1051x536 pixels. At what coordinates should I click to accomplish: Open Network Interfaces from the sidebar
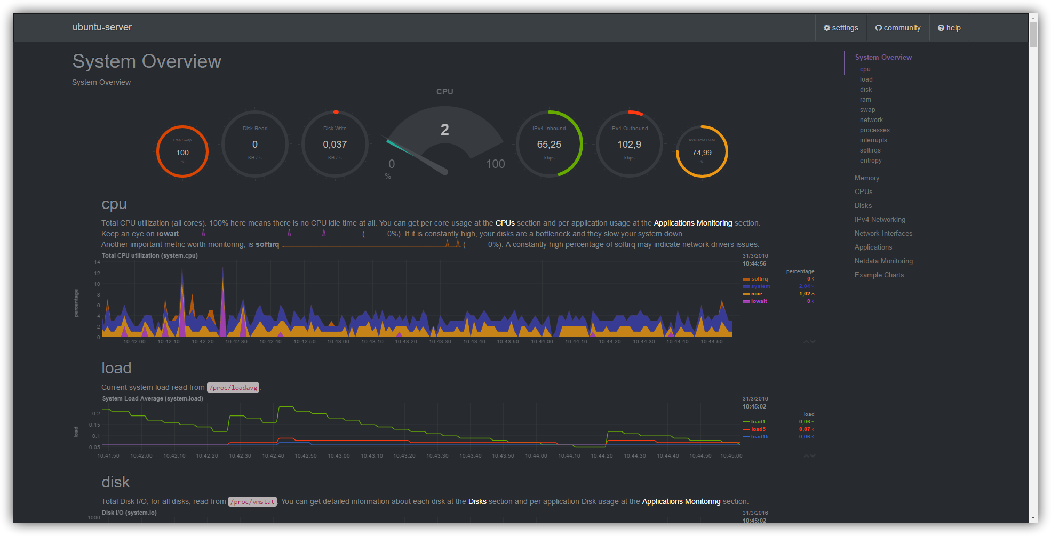(883, 234)
